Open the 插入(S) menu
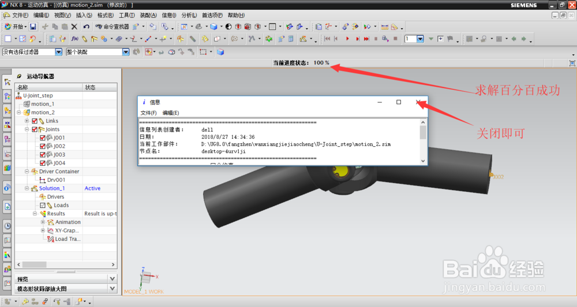 (84, 16)
